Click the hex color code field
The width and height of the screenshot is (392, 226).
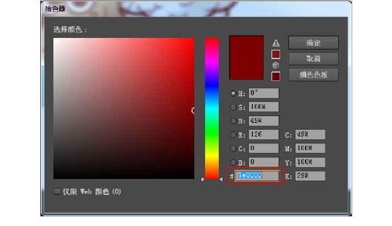tap(257, 176)
